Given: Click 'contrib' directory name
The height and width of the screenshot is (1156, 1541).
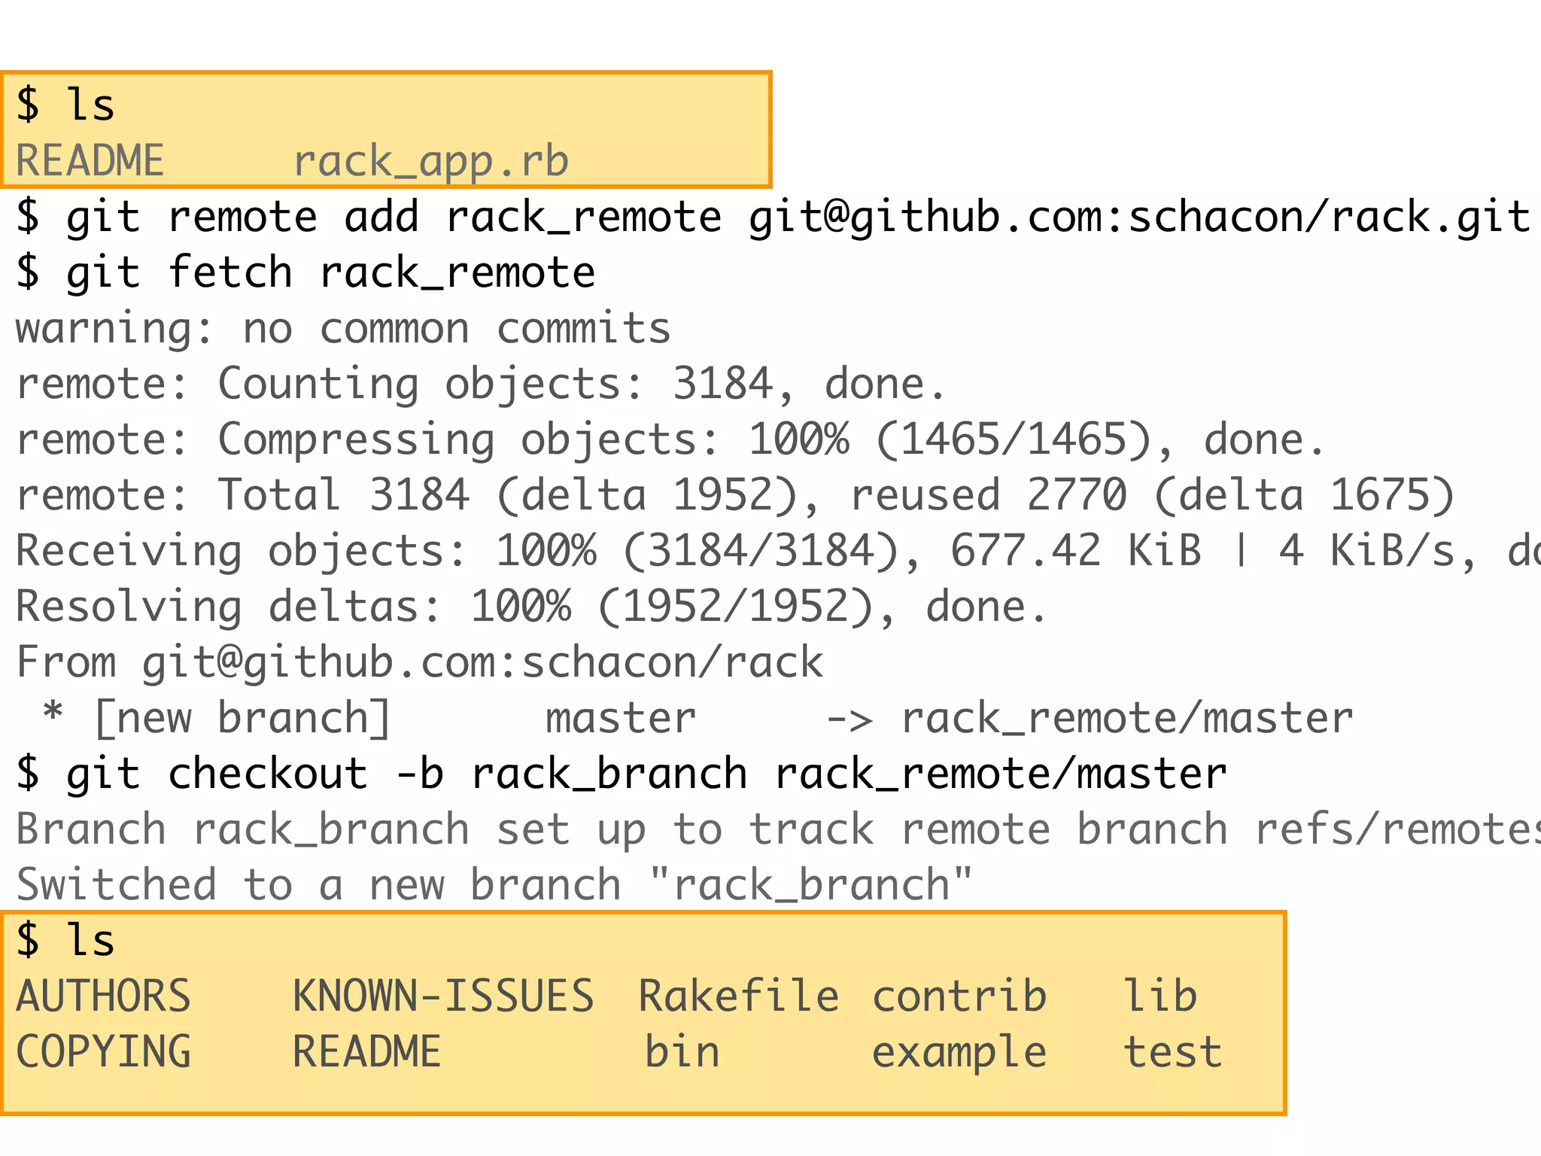Looking at the screenshot, I should point(959,996).
